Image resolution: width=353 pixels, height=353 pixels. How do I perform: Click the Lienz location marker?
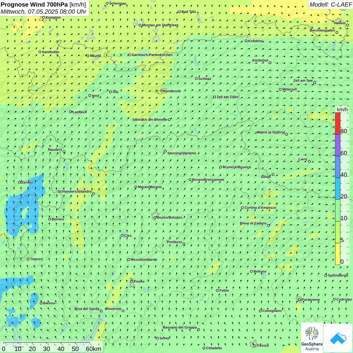point(309,161)
